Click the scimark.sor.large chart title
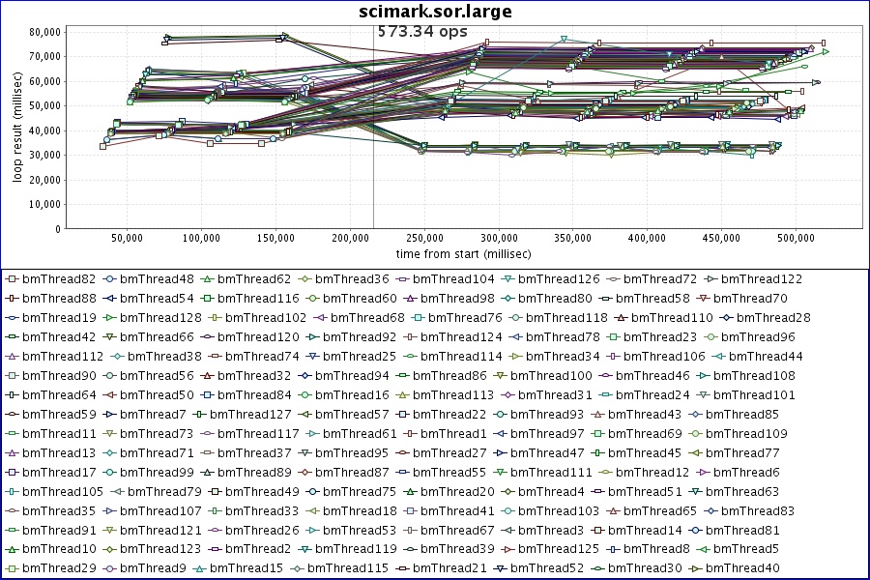 435,12
